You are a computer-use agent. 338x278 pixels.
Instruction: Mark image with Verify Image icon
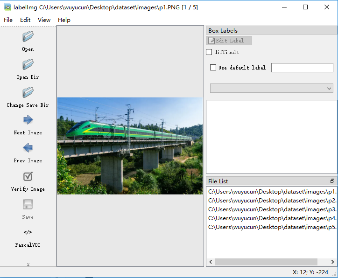point(28,176)
